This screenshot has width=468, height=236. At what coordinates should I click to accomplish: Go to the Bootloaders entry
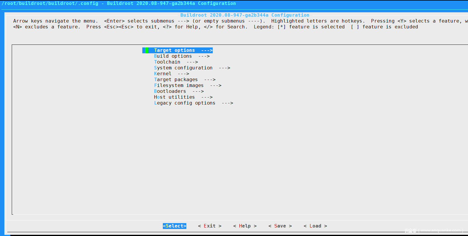170,91
